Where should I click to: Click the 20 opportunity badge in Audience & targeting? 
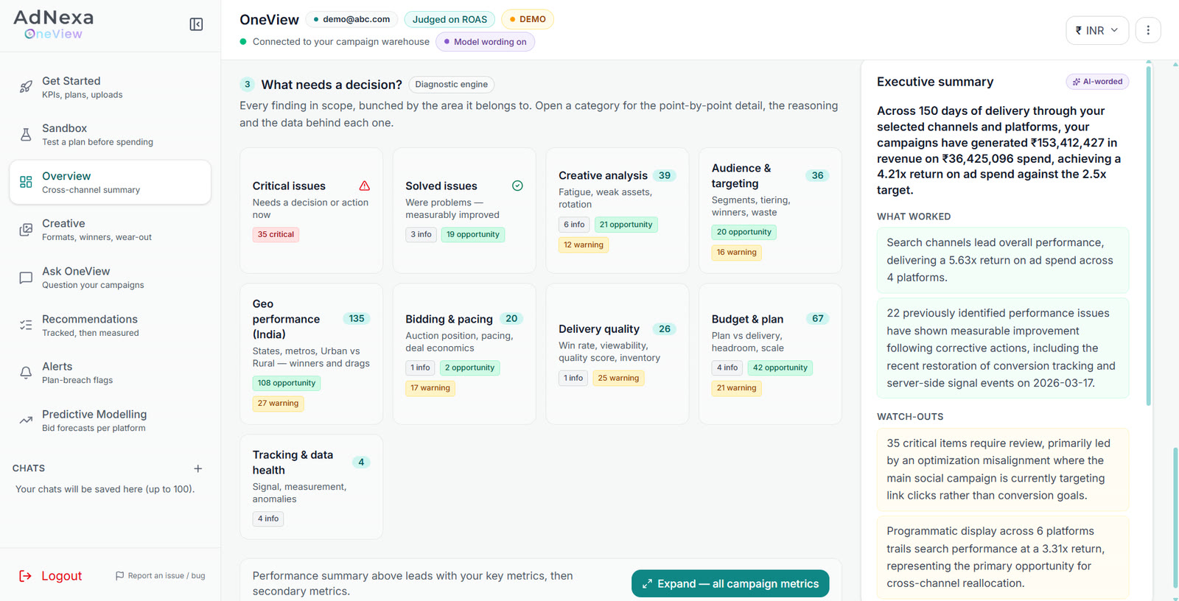(744, 232)
